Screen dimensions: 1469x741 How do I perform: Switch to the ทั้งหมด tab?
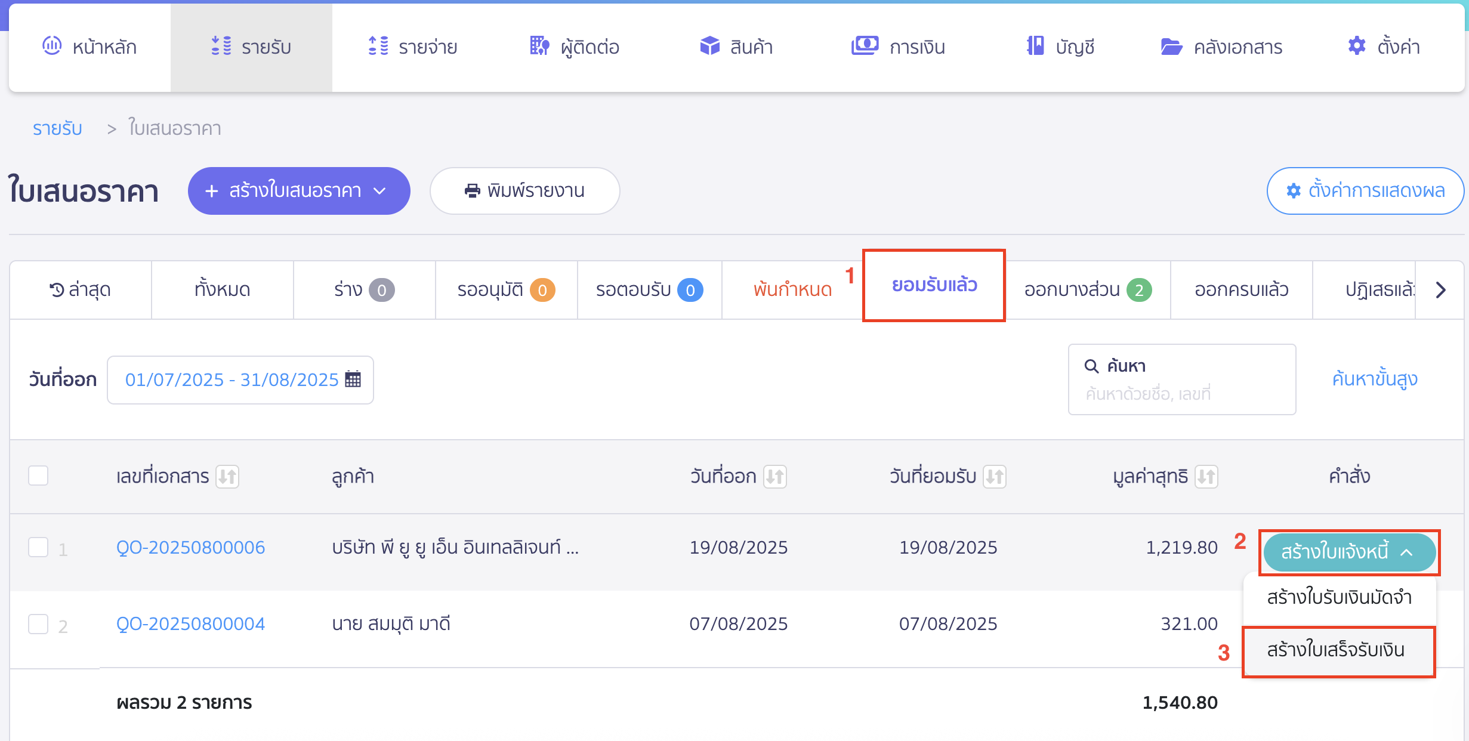(x=223, y=290)
